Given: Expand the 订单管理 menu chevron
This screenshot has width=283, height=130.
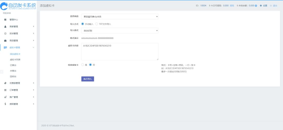Looking at the screenshot, I should coord(33,90).
